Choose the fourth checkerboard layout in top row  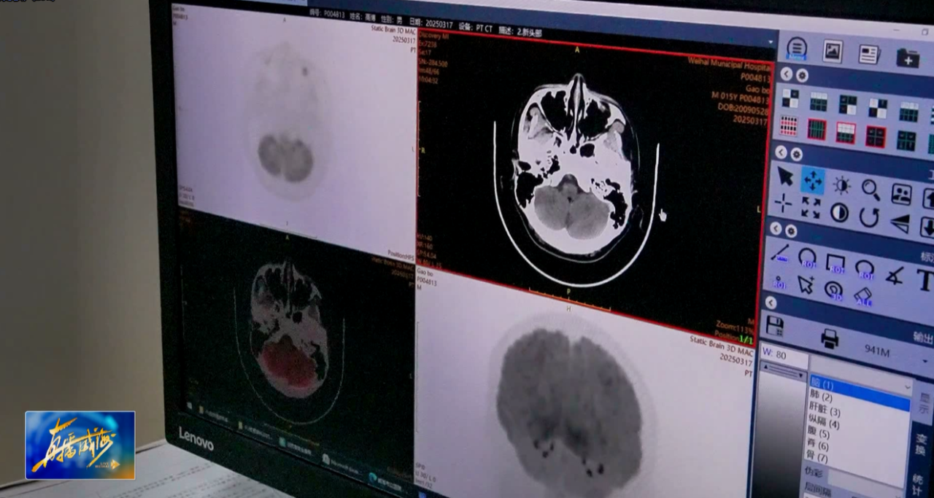click(x=878, y=109)
